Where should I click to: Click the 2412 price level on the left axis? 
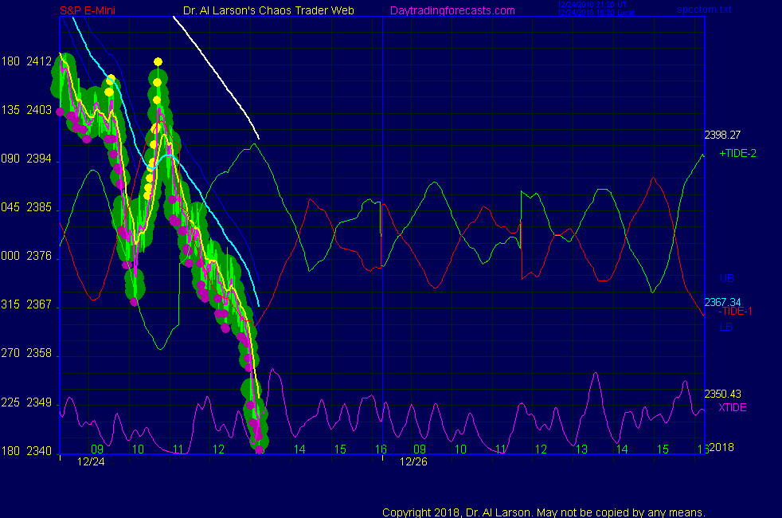click(38, 61)
